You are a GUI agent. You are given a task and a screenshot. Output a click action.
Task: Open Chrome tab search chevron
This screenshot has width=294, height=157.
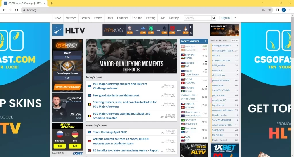click(x=263, y=3)
